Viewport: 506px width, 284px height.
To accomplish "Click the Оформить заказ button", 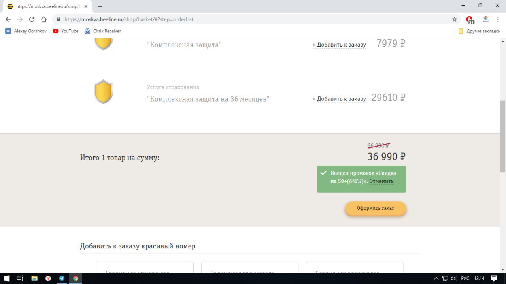I will tap(376, 208).
